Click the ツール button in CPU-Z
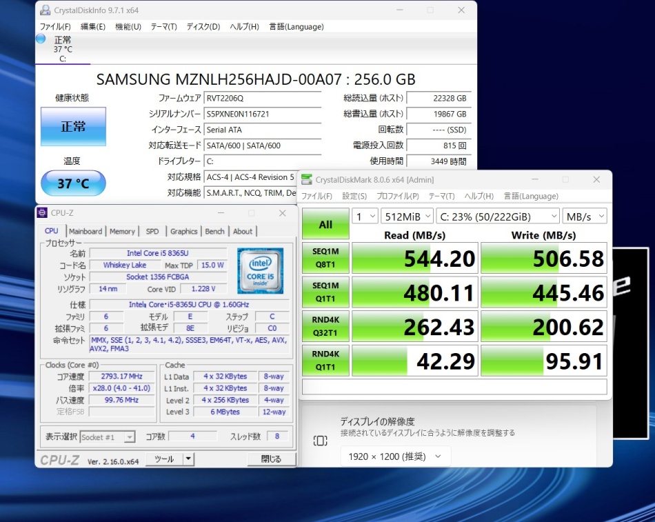 [x=164, y=459]
